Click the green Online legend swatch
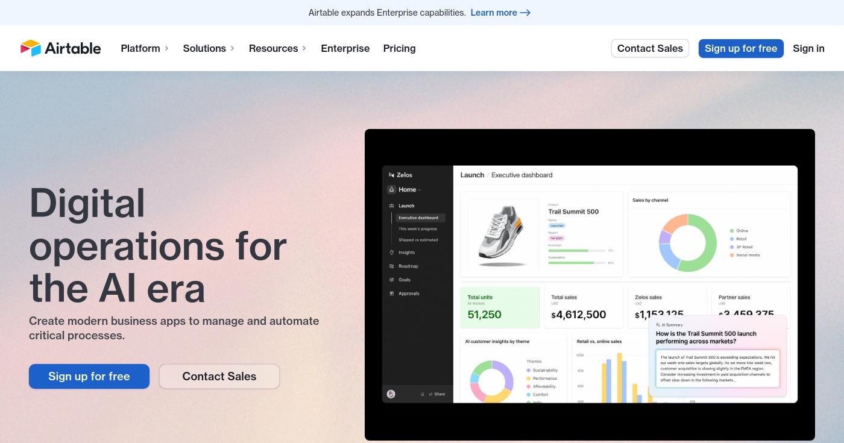The width and height of the screenshot is (844, 443). [x=732, y=231]
